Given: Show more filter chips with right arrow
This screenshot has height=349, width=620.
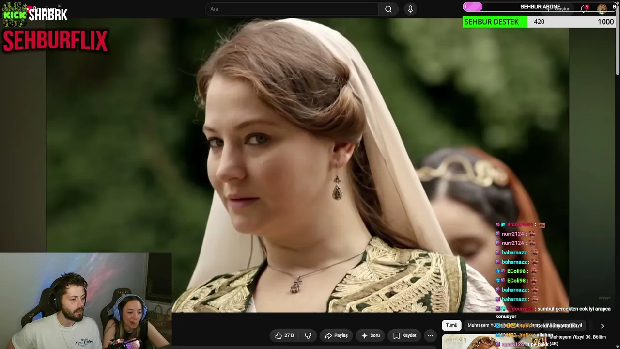Looking at the screenshot, I should pyautogui.click(x=602, y=326).
